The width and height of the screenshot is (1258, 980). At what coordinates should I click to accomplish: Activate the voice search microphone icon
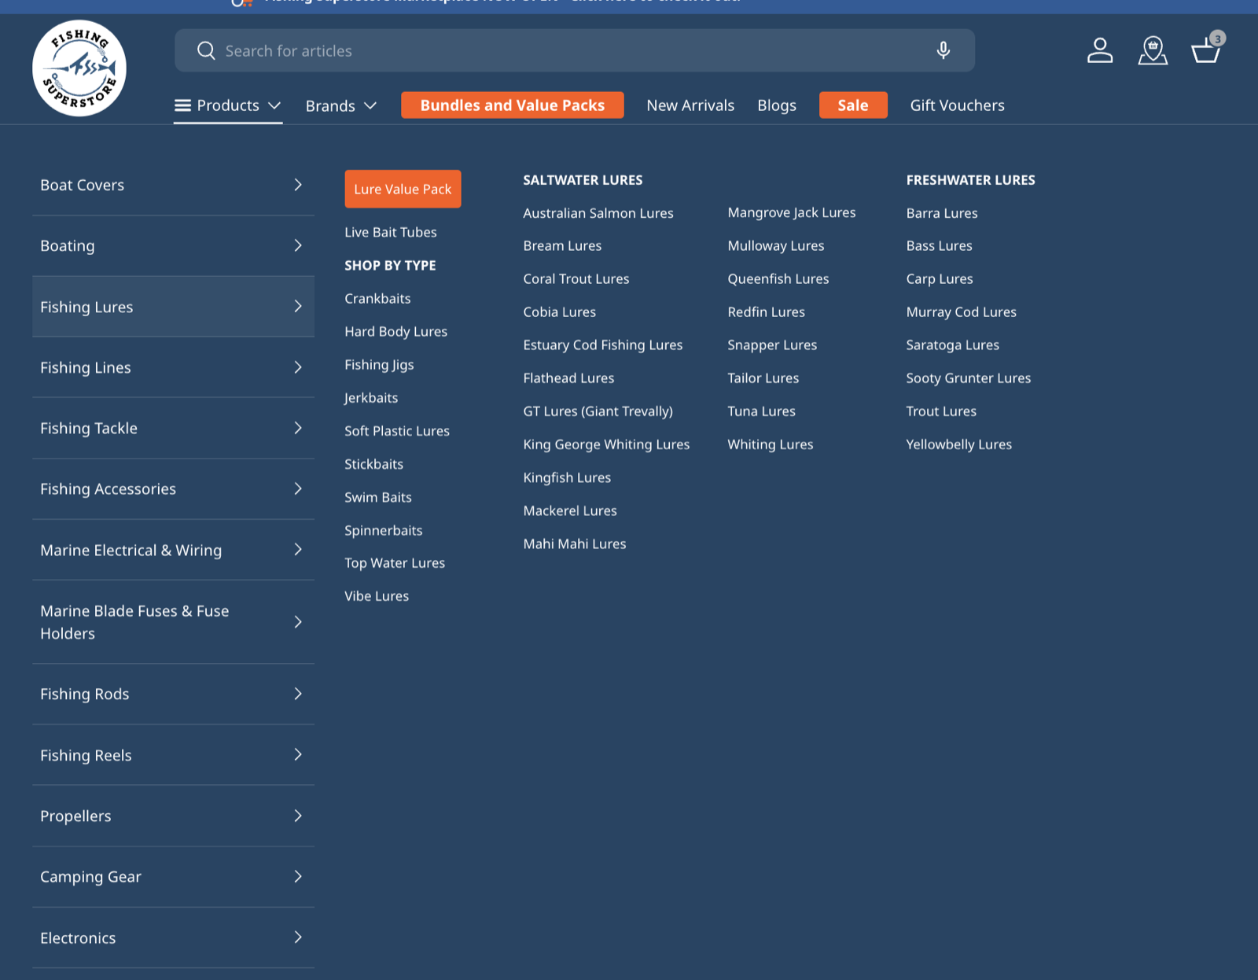coord(943,50)
